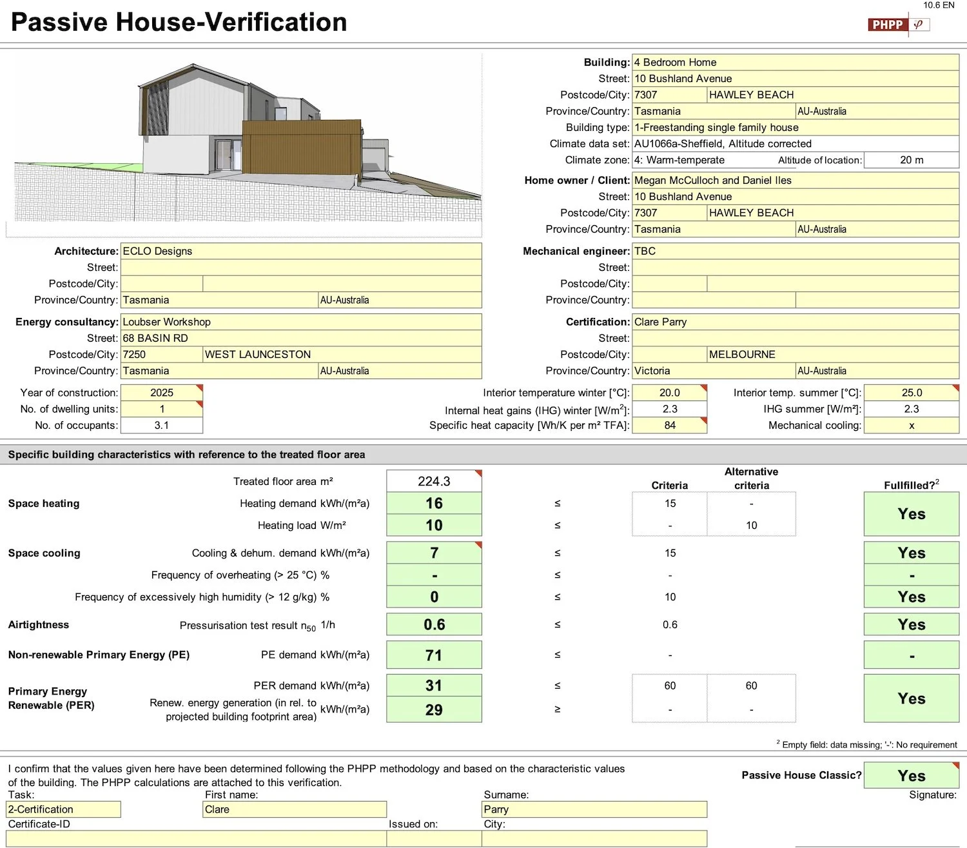Image resolution: width=967 pixels, height=848 pixels.
Task: Click the Climate zone '4: Warm-temperate' cell
Action: (x=704, y=160)
